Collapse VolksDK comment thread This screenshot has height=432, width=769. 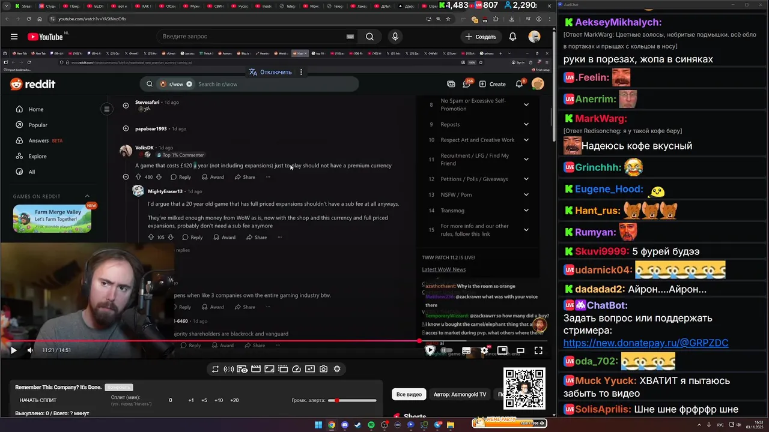126,177
